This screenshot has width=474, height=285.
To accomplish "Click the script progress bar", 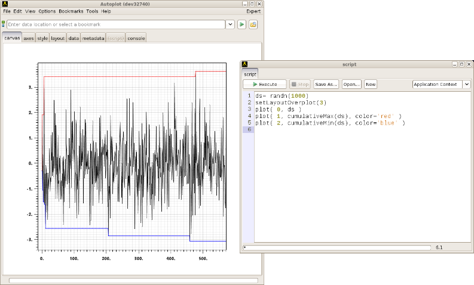I will point(337,247).
